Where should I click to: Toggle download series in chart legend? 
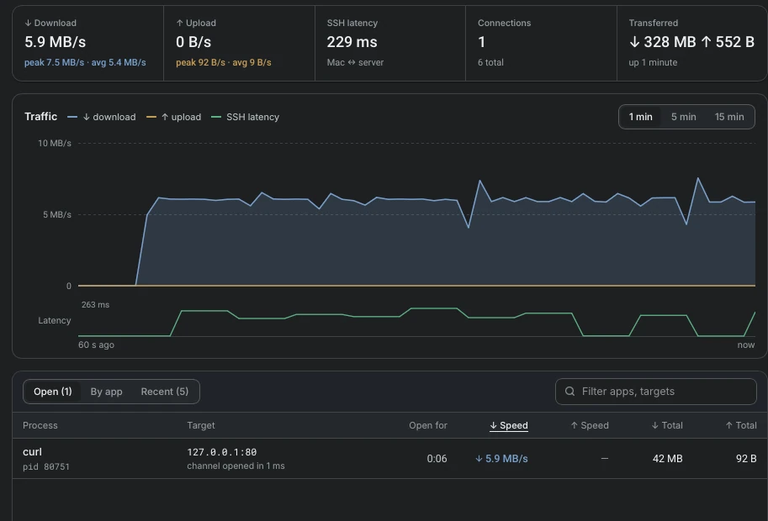[102, 117]
